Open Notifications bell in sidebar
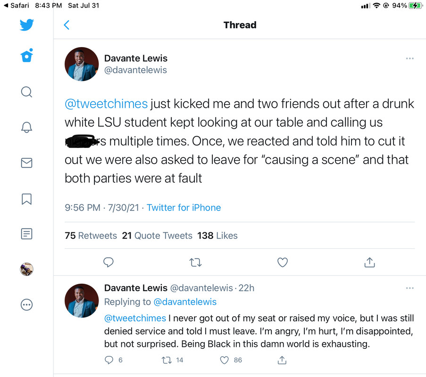 tap(27, 127)
